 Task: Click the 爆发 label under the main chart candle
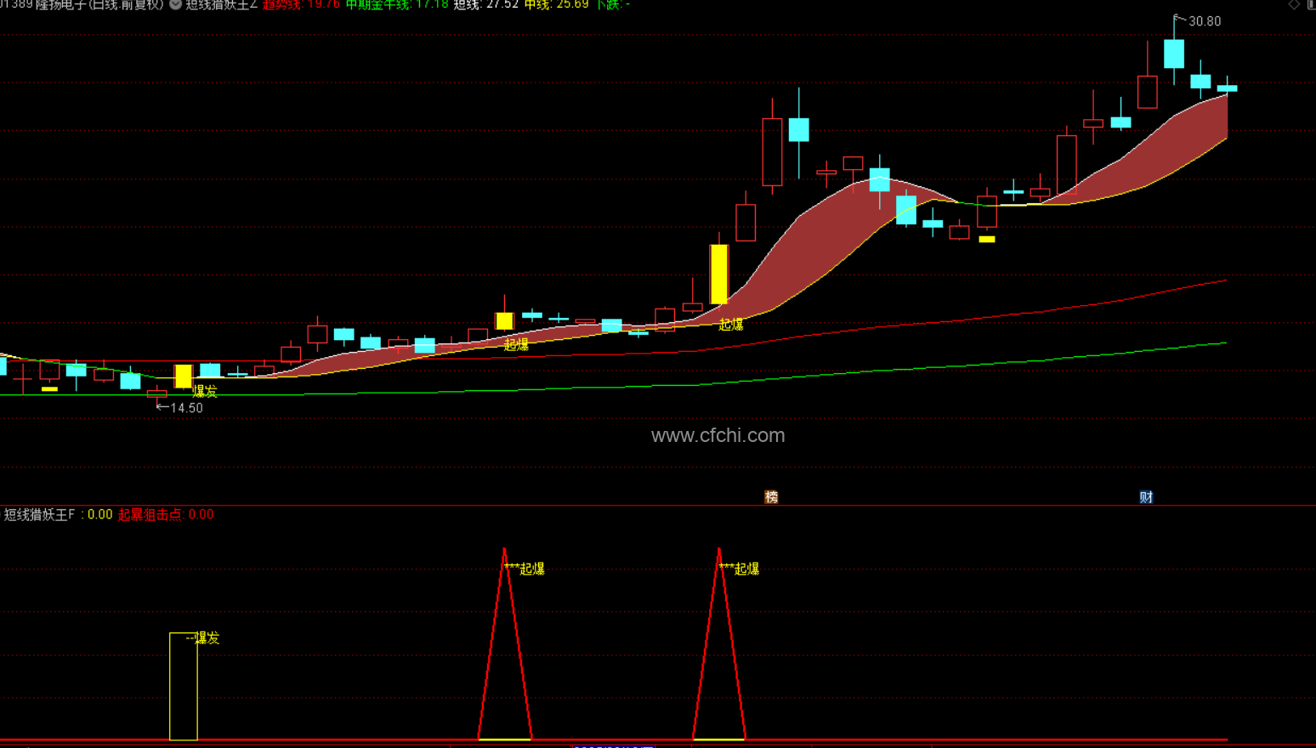205,391
